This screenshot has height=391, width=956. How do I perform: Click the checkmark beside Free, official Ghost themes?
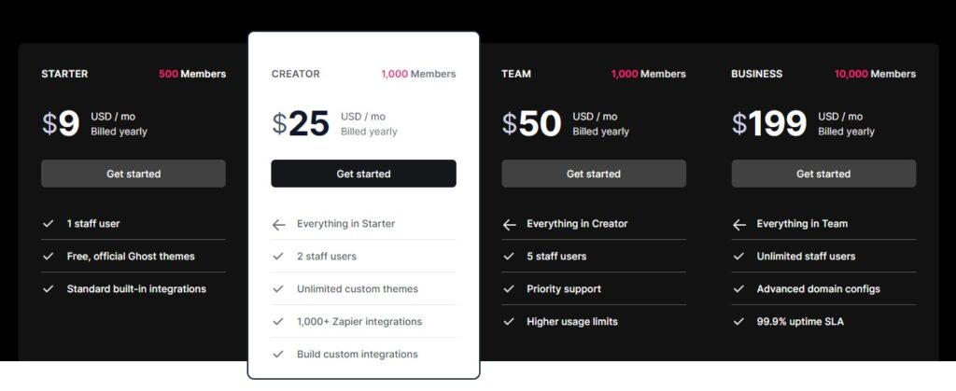49,257
